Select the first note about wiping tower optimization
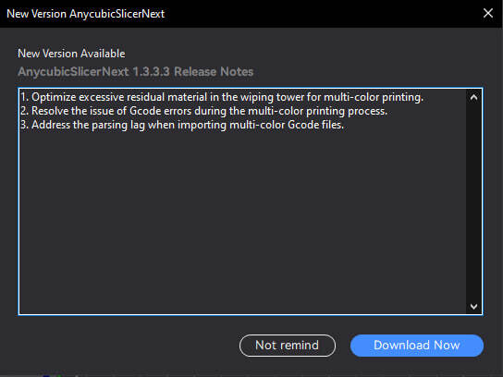The image size is (503, 377). click(x=222, y=97)
